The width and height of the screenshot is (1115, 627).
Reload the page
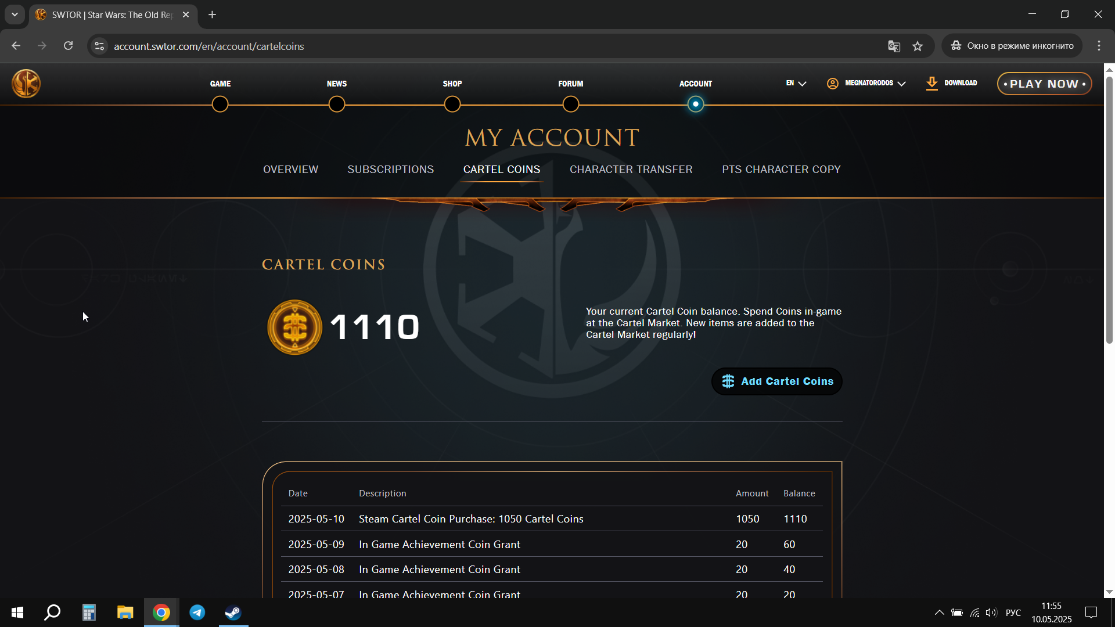point(68,46)
